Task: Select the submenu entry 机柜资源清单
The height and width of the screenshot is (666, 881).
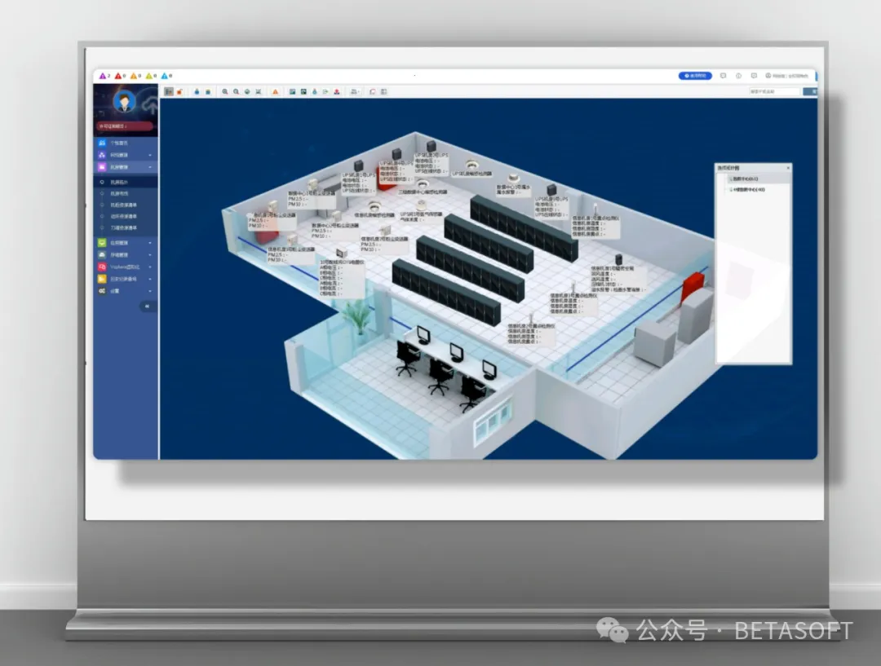Action: point(126,205)
